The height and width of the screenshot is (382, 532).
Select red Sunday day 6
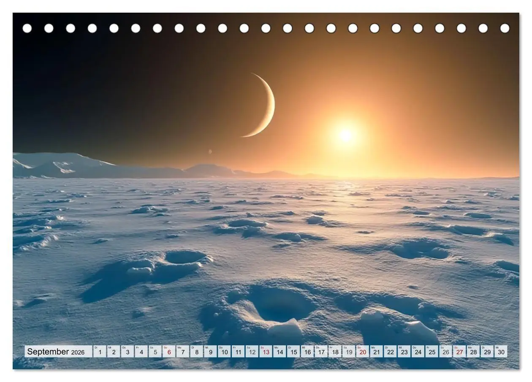click(169, 352)
